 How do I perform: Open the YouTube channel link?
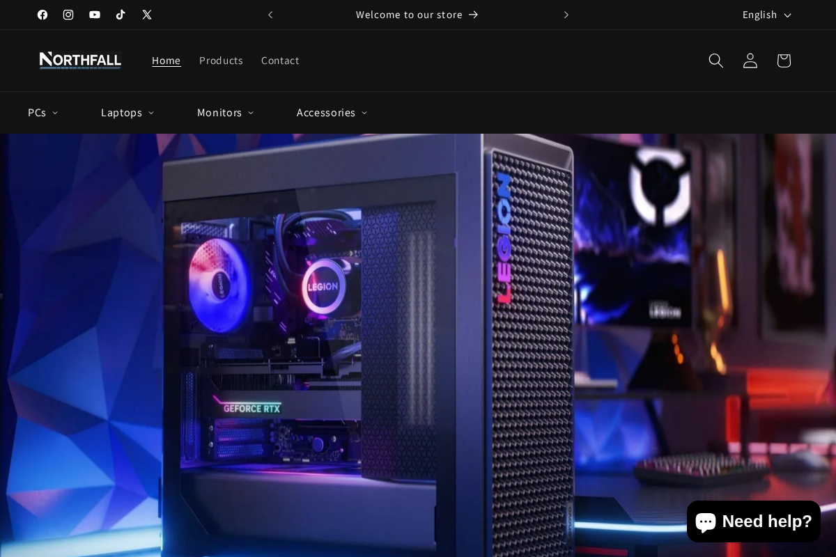pos(95,15)
